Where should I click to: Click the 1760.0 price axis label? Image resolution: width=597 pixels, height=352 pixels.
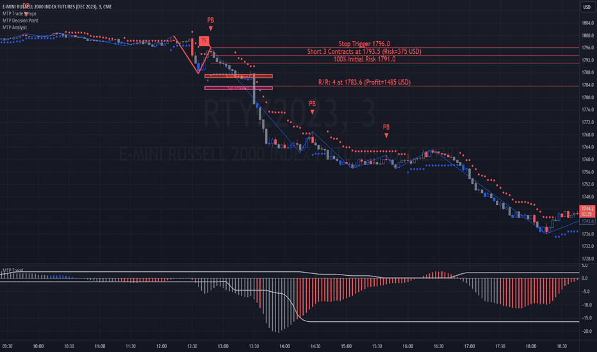coord(587,160)
